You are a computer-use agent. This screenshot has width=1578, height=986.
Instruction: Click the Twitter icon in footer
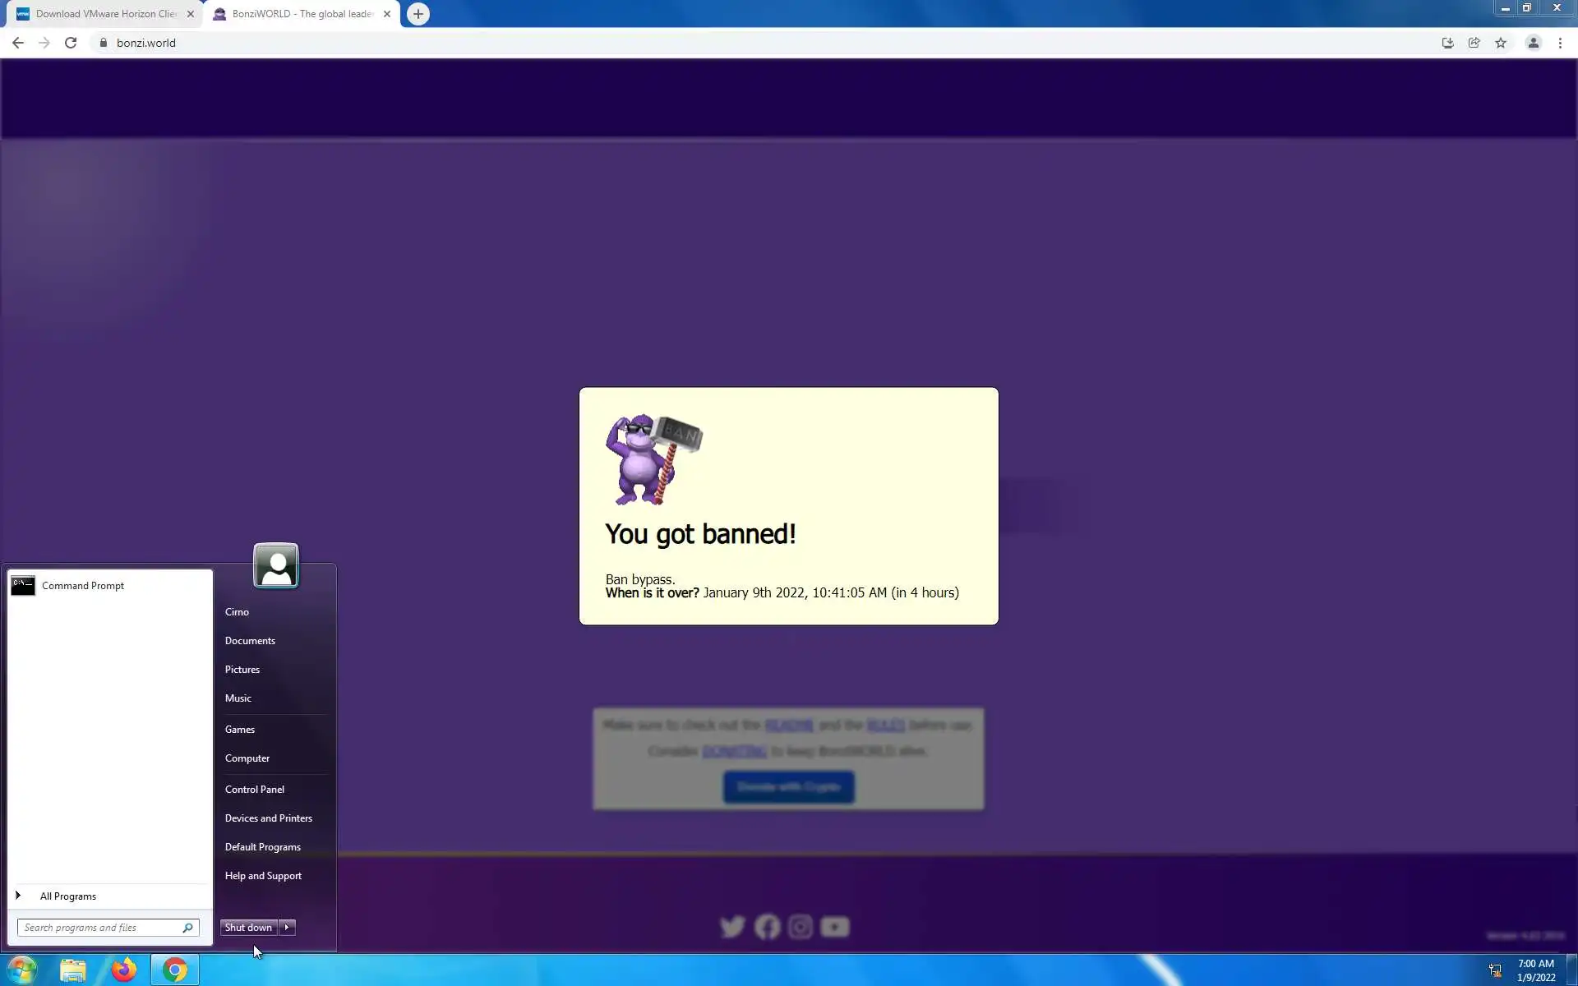(732, 927)
